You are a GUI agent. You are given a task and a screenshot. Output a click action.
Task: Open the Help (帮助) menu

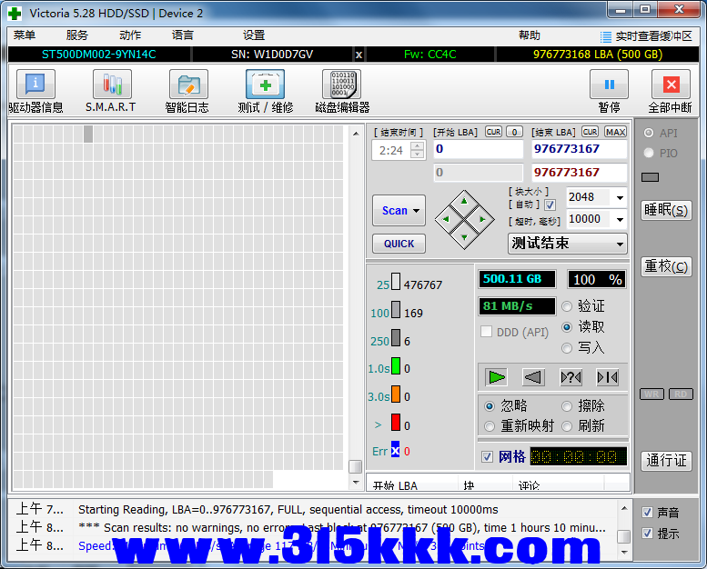(x=530, y=35)
